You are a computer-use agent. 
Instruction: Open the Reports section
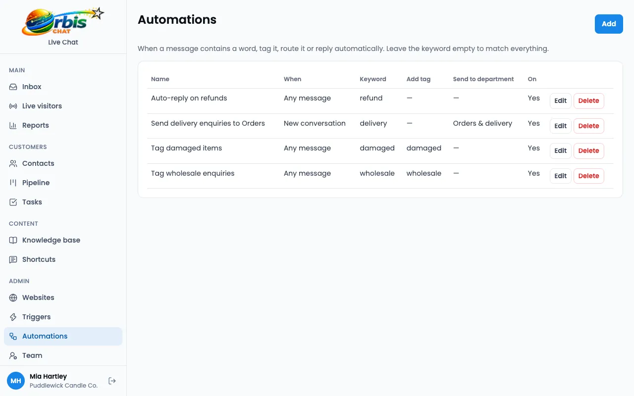[63, 125]
